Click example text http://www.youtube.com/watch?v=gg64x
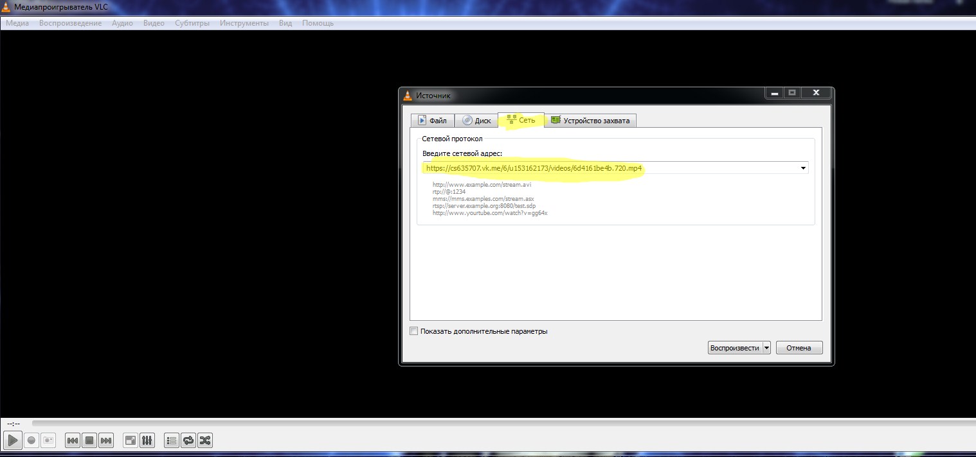The image size is (976, 457). [x=490, y=213]
